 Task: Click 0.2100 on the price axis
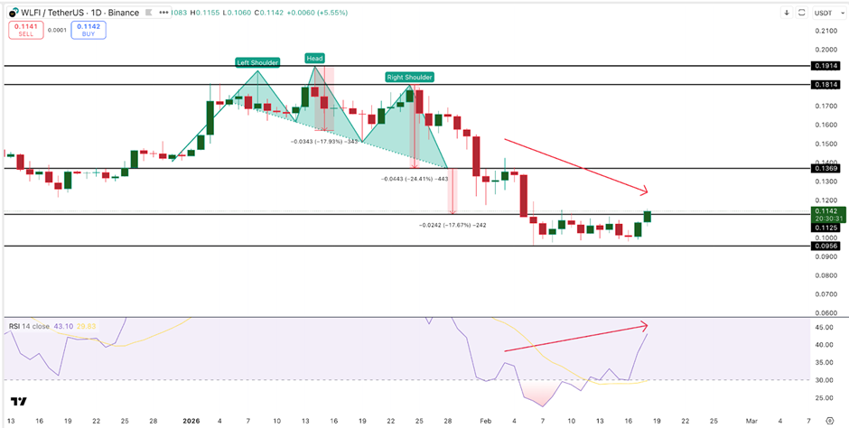(826, 31)
